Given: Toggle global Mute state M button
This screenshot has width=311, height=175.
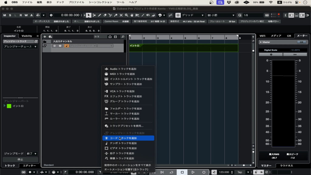Looking at the screenshot, I should click(x=5, y=15).
